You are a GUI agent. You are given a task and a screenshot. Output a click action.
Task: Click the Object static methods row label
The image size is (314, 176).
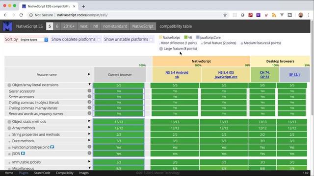click(29, 122)
